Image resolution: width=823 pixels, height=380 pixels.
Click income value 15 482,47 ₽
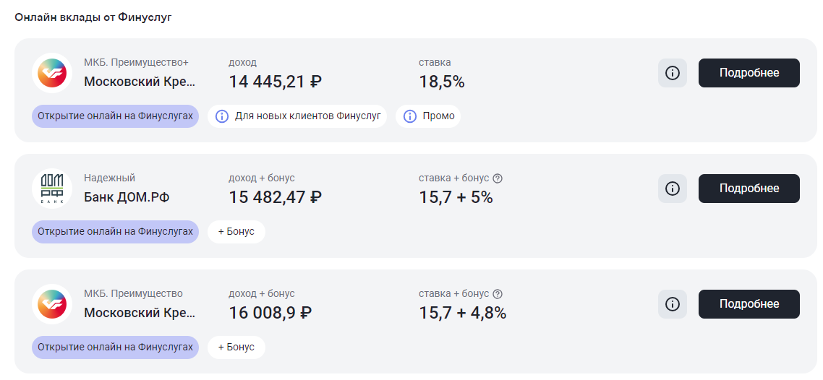[275, 198]
